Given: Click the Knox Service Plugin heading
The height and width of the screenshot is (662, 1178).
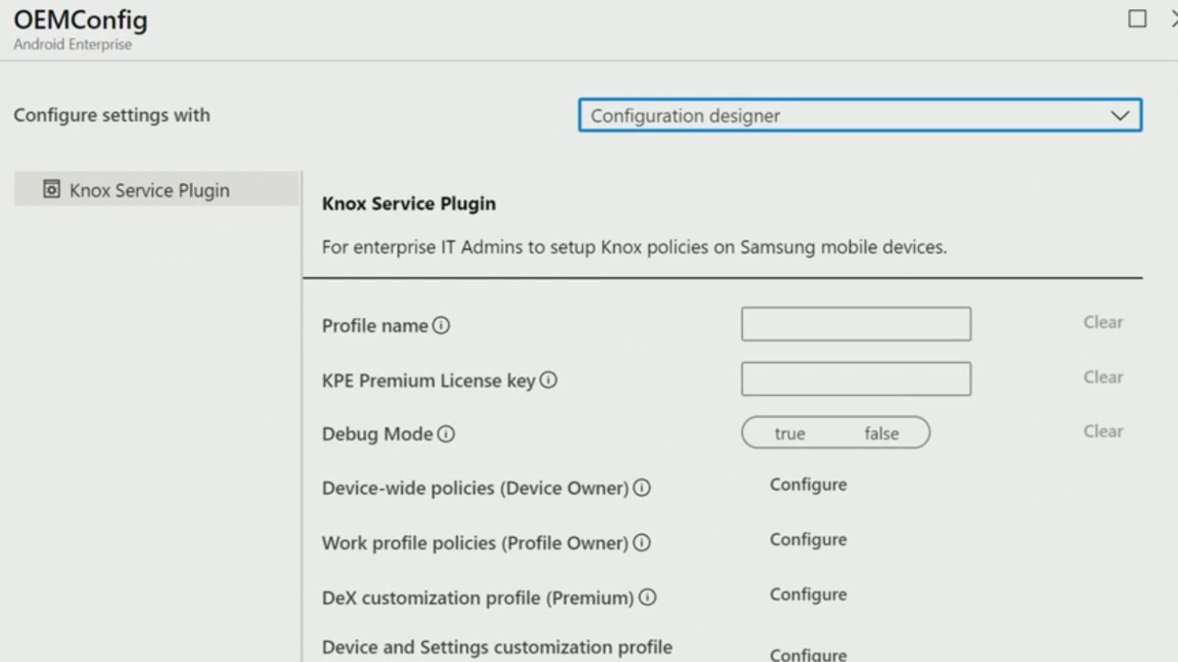Looking at the screenshot, I should tap(409, 203).
